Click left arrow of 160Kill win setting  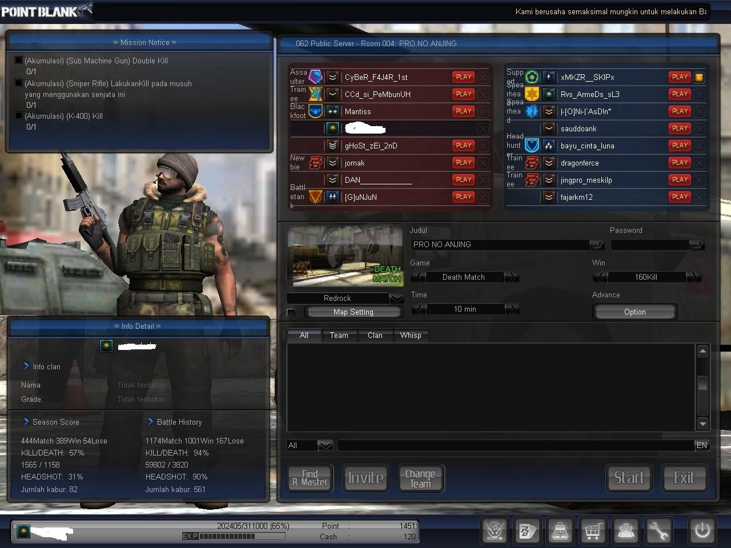pos(600,277)
